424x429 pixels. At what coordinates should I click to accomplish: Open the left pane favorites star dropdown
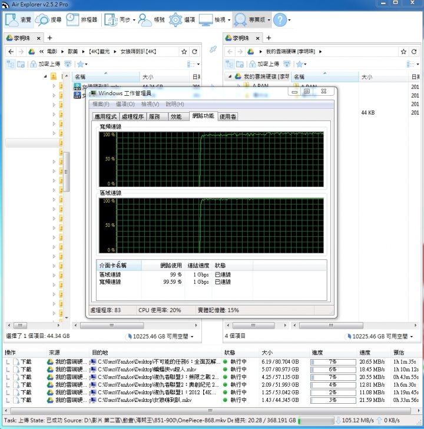coord(87,64)
